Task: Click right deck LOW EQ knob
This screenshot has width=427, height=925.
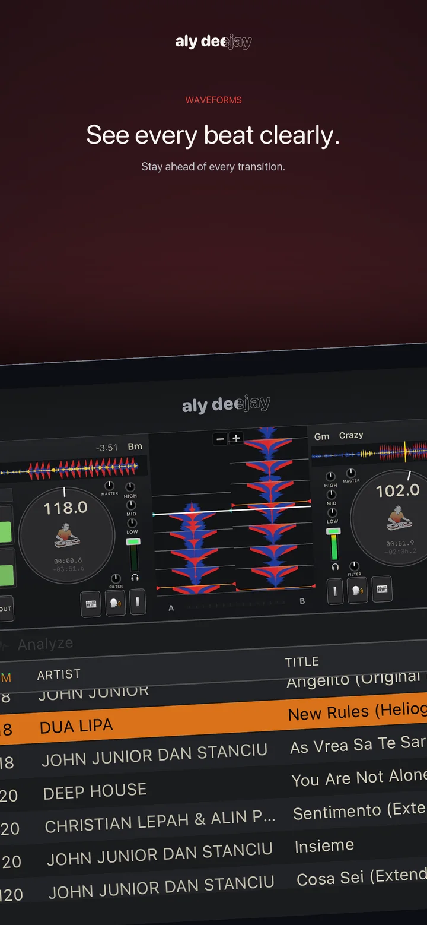Action: coord(332,512)
